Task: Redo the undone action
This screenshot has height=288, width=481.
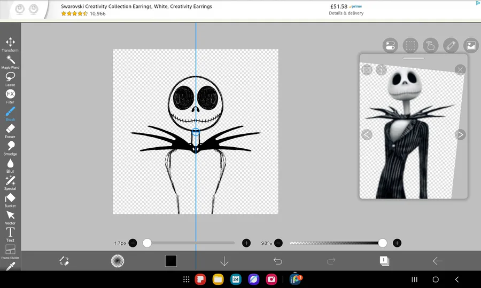Action: 331,261
